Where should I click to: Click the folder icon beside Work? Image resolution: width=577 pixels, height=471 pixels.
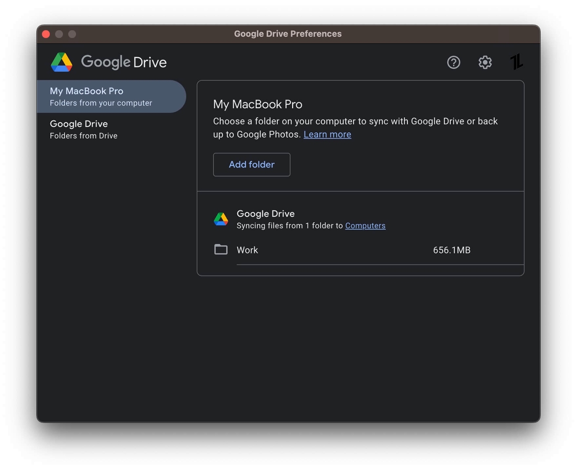pyautogui.click(x=221, y=249)
